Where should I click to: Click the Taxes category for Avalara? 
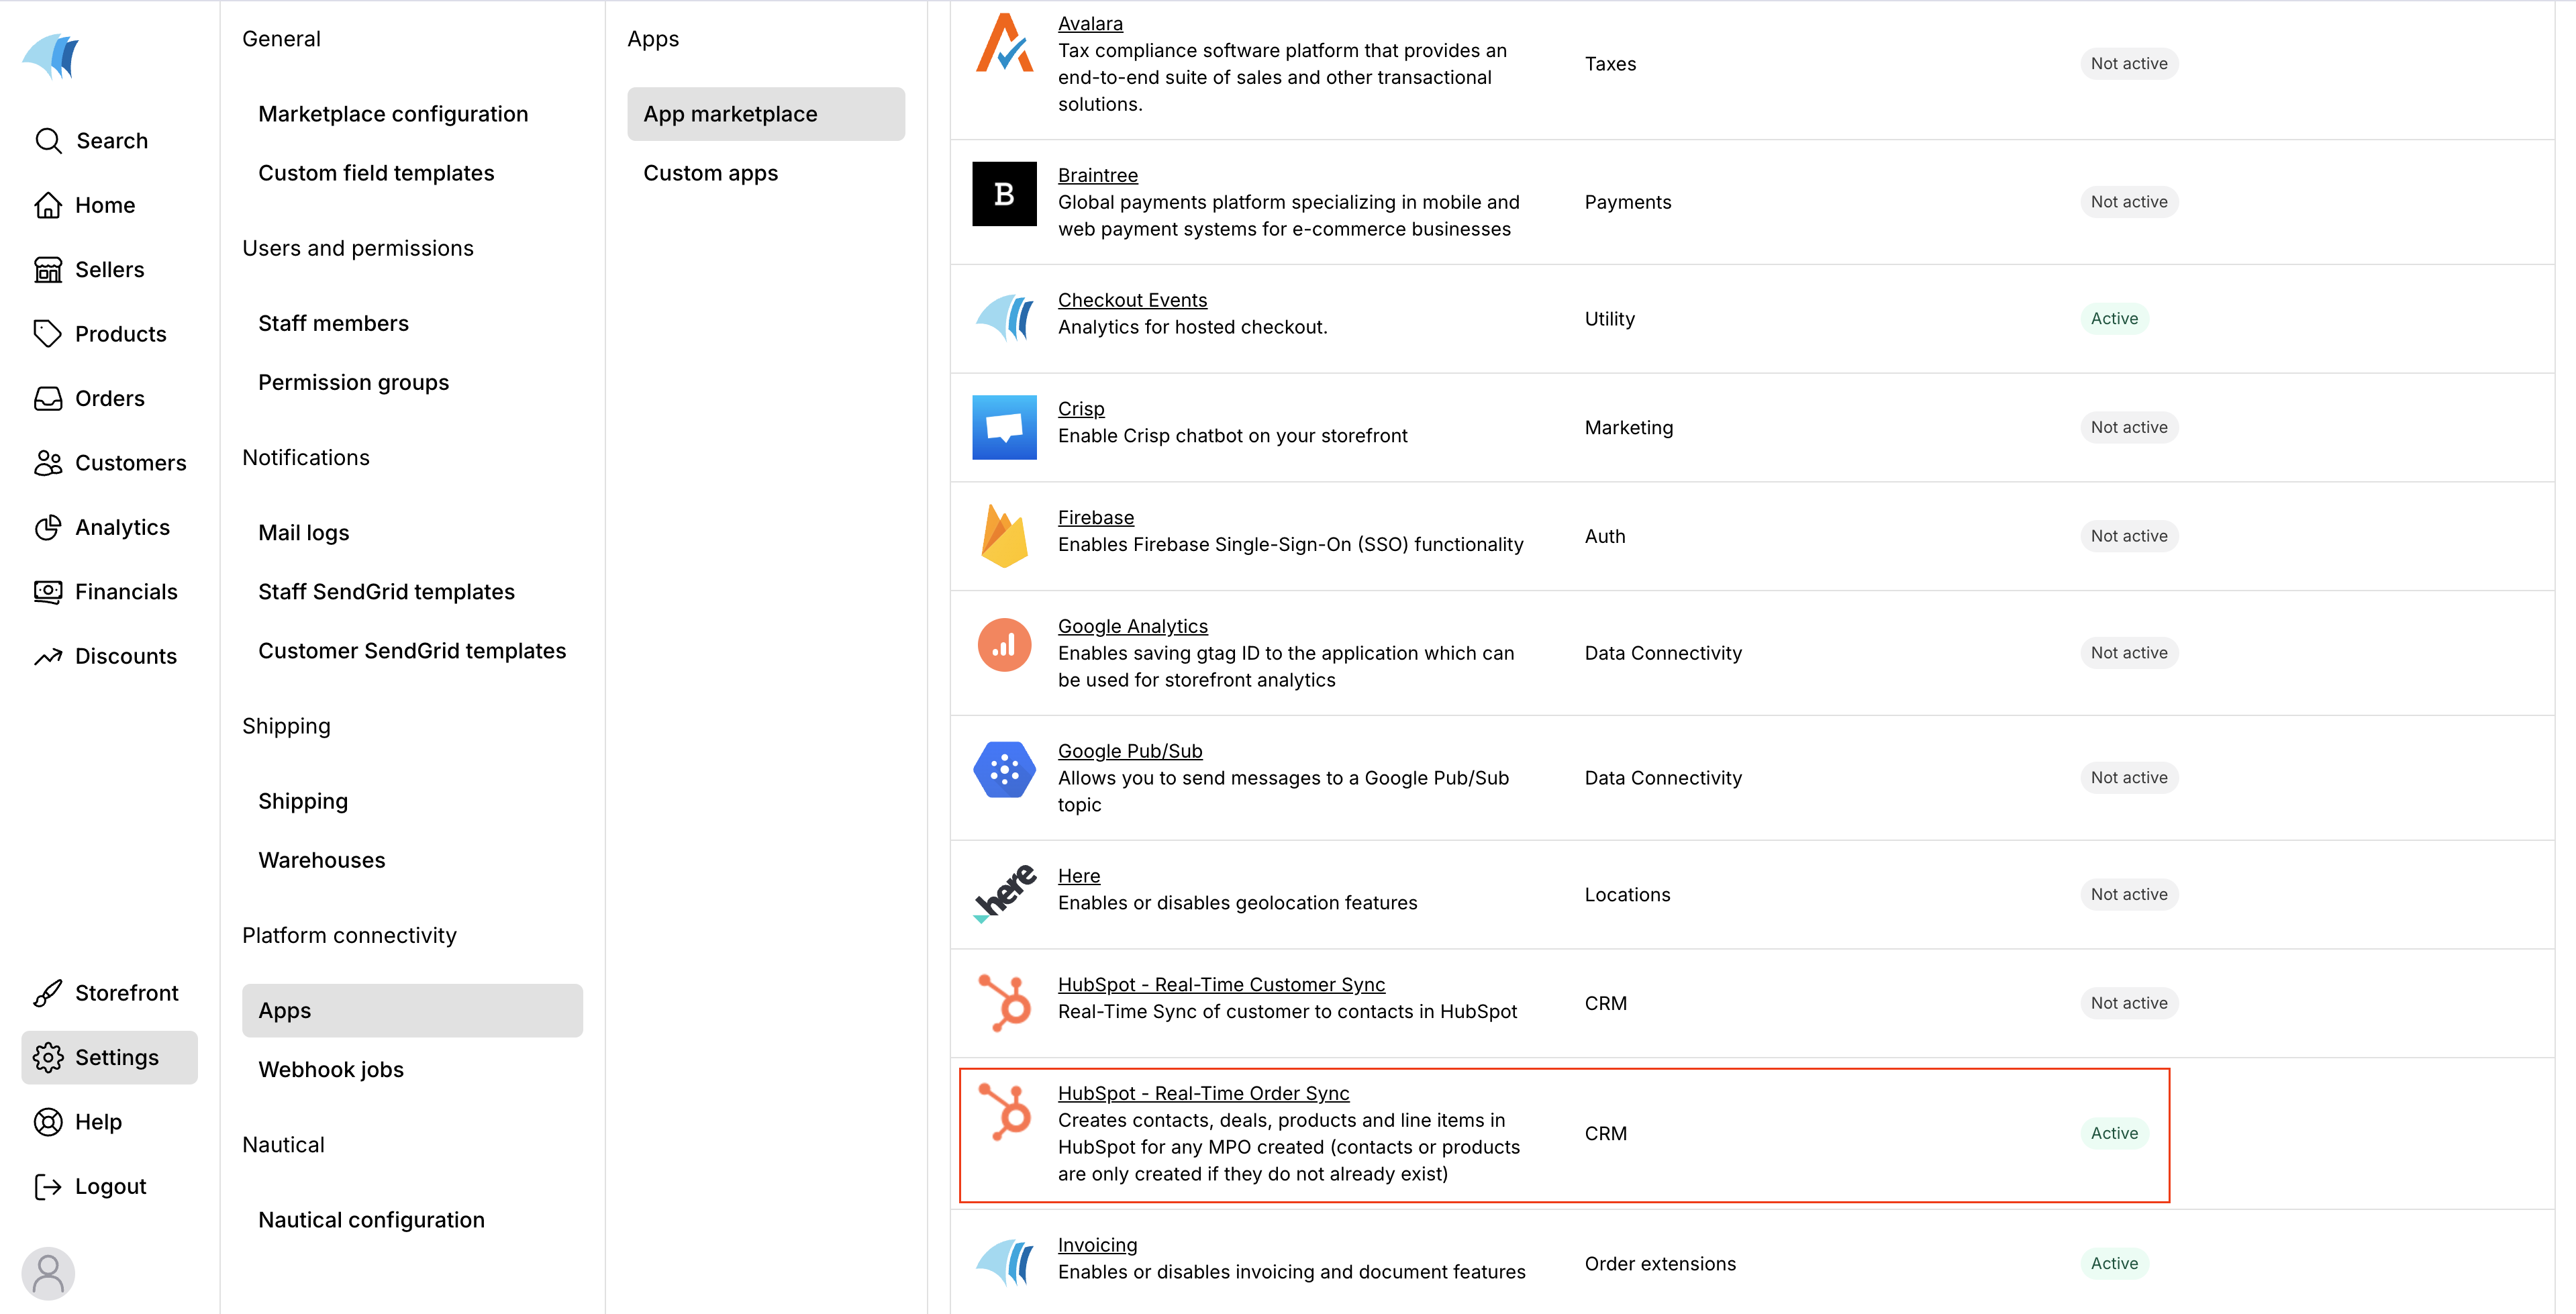[x=1610, y=64]
